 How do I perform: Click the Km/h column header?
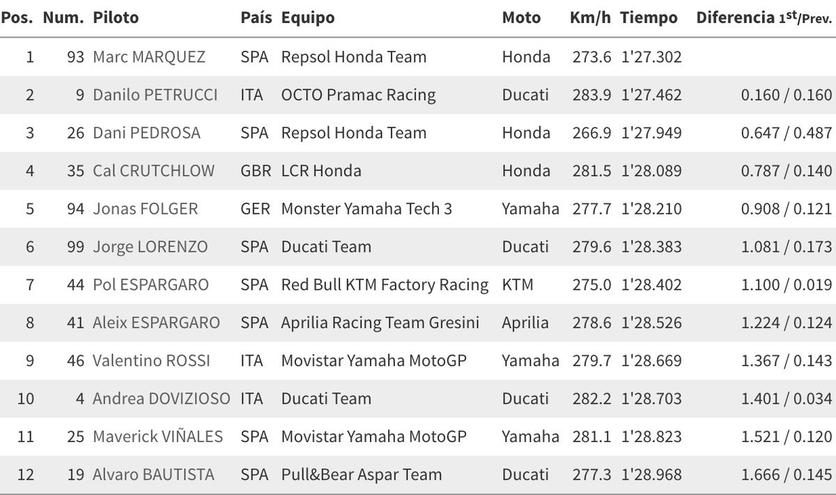[590, 17]
